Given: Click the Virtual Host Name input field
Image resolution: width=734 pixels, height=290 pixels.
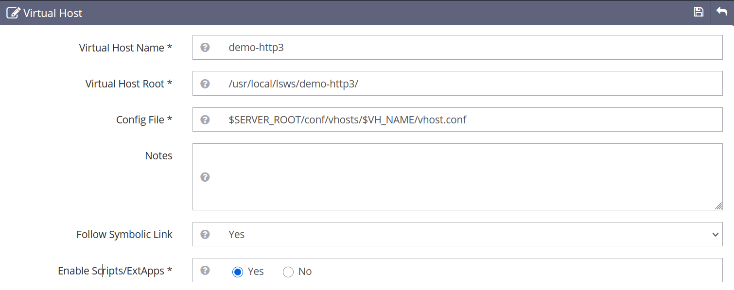Looking at the screenshot, I should coord(470,48).
